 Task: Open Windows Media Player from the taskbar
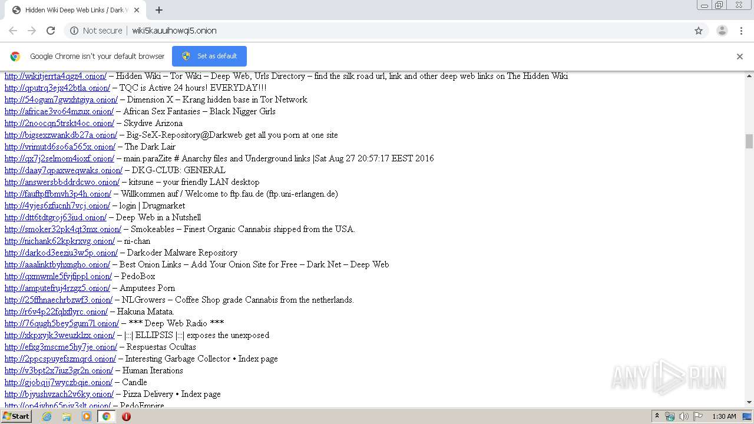[87, 416]
